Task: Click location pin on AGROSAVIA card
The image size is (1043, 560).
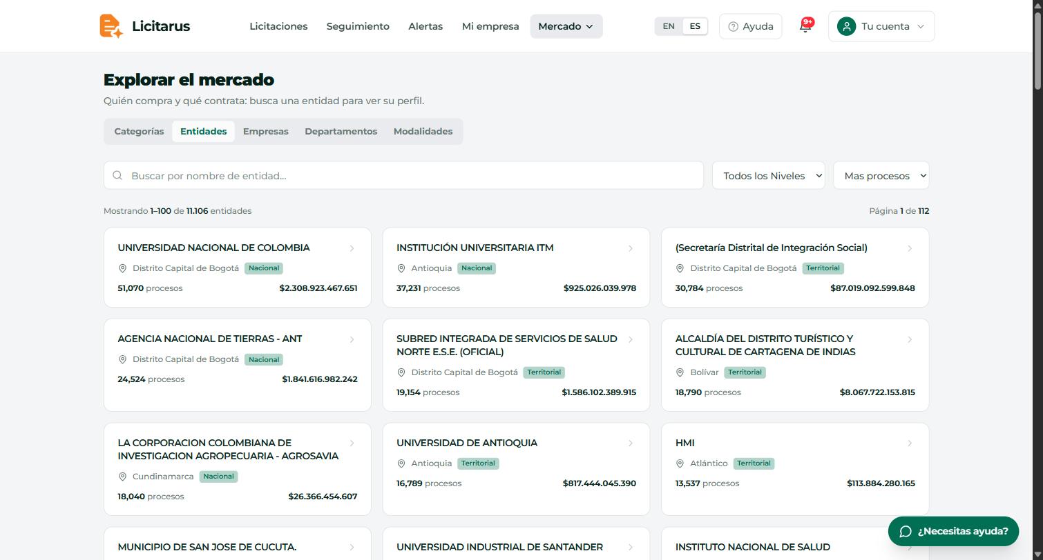Action: click(122, 477)
